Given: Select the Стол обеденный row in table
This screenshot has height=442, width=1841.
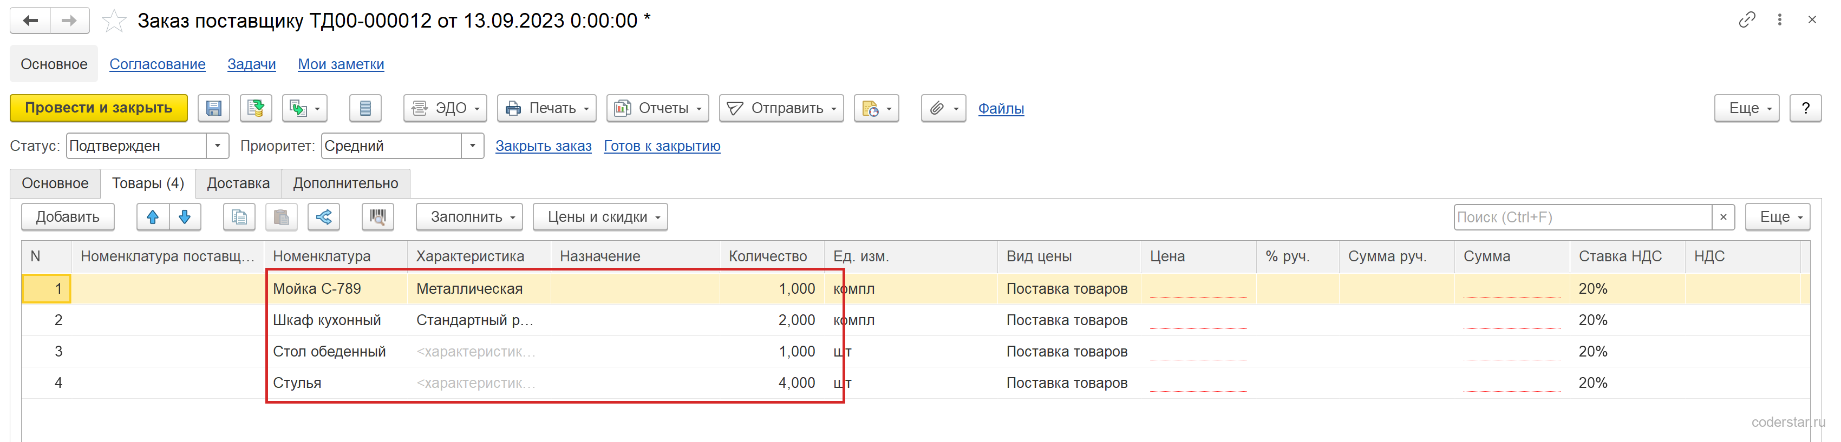Looking at the screenshot, I should [916, 351].
